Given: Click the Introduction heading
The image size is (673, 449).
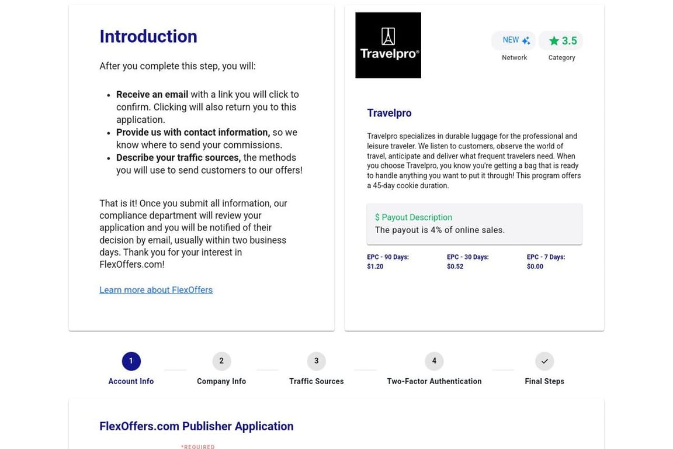Looking at the screenshot, I should 148,36.
